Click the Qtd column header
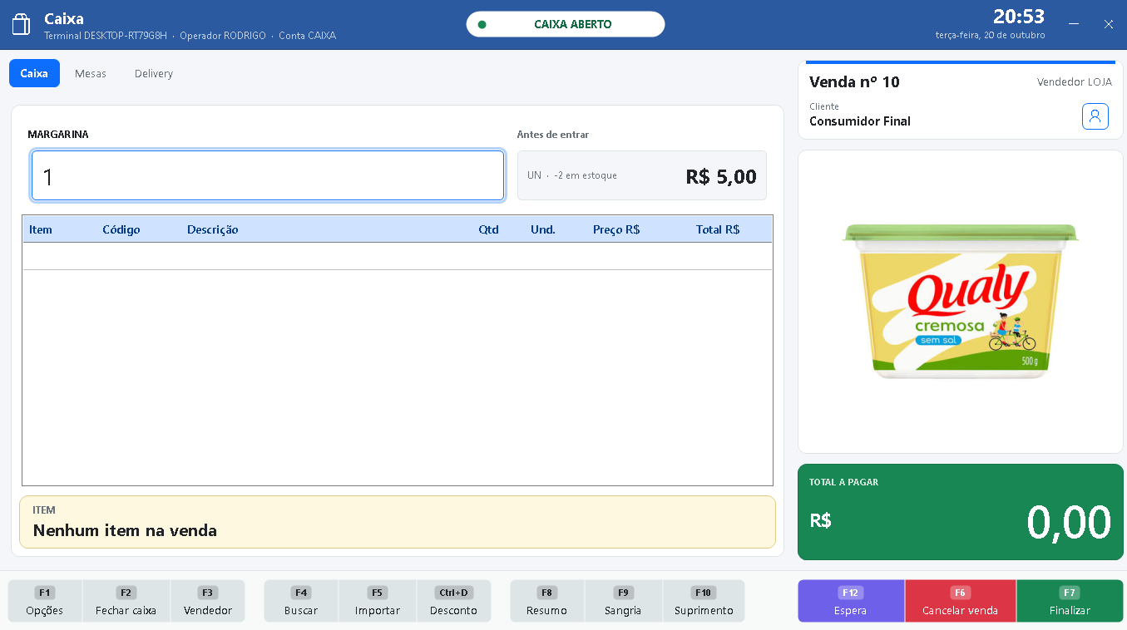1127x630 pixels. point(488,229)
